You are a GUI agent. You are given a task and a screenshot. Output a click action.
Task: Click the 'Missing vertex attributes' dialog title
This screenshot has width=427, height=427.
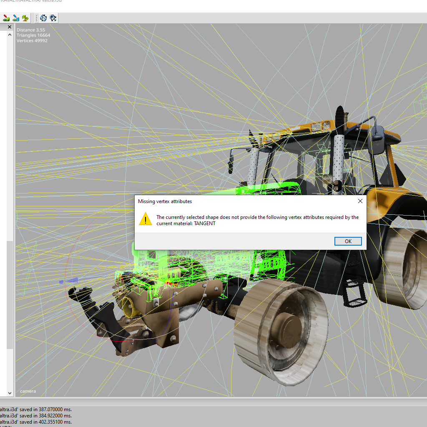tap(165, 201)
